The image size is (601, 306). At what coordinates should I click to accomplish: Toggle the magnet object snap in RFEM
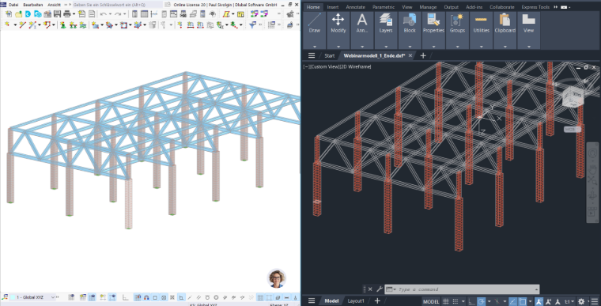[146, 297]
